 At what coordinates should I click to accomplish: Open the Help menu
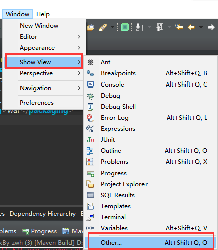click(x=43, y=14)
